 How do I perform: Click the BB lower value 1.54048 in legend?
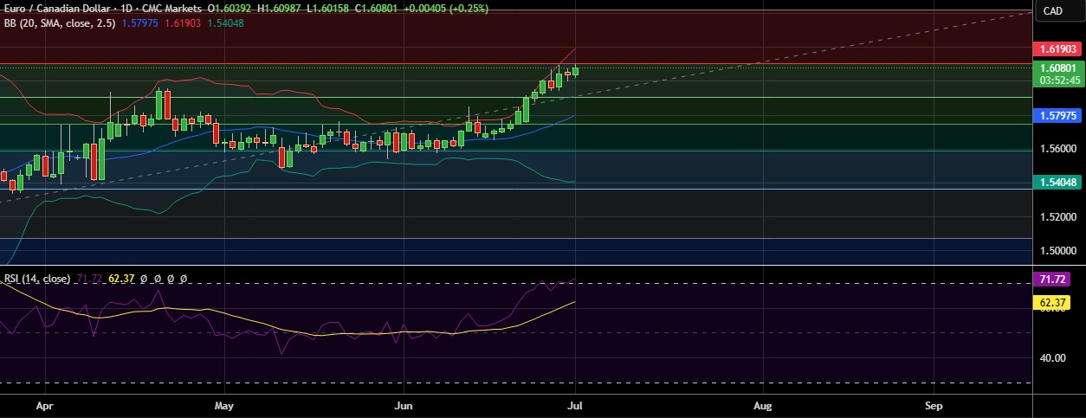225,23
